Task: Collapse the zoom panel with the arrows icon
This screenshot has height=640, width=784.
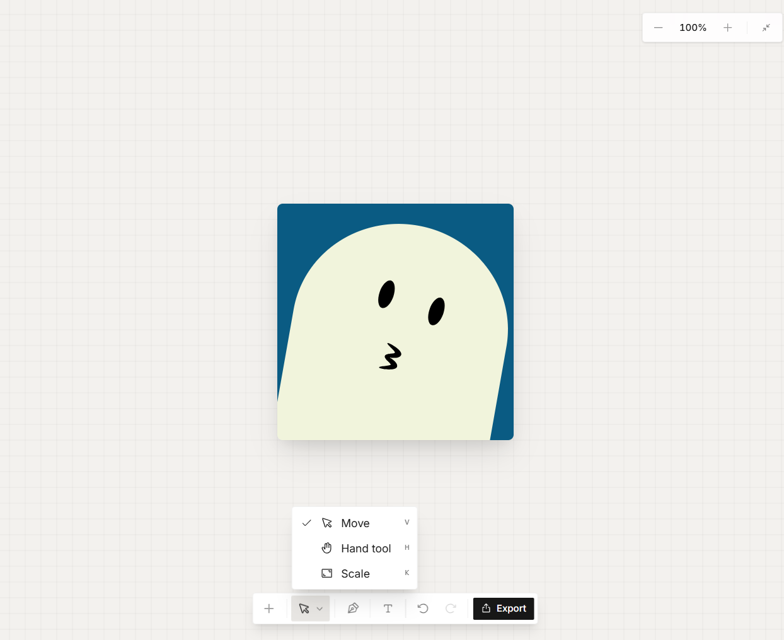Action: click(766, 28)
